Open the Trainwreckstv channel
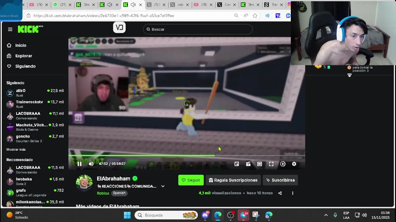 pos(35,104)
